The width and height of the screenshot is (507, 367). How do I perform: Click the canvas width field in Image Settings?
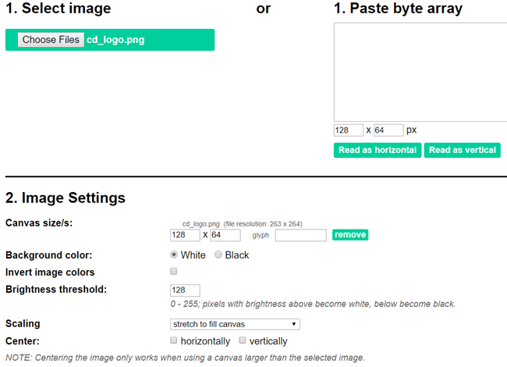click(184, 235)
